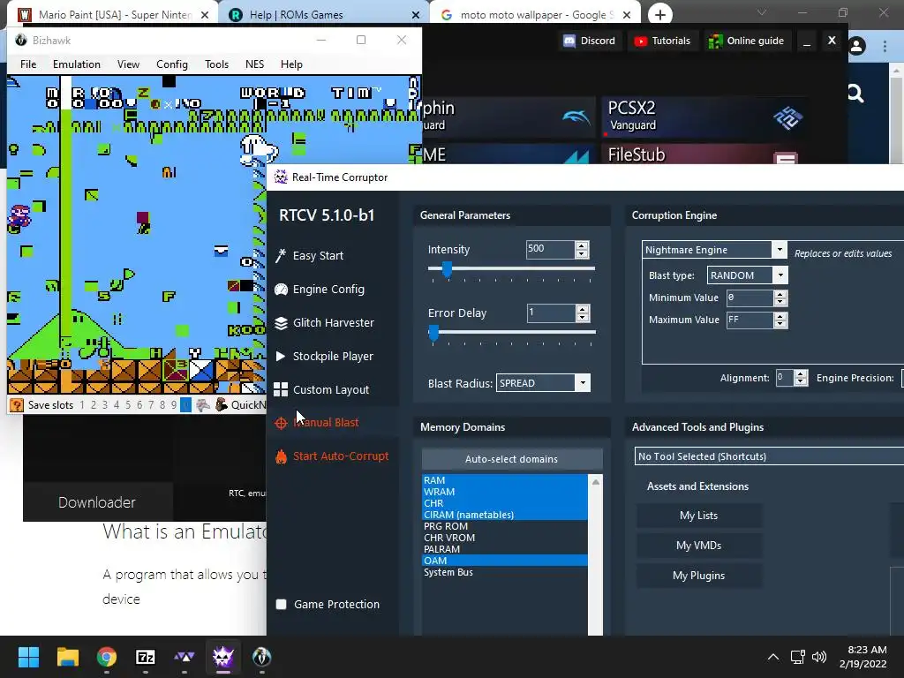This screenshot has width=904, height=678.
Task: Select CHR memory domain
Action: pos(504,503)
